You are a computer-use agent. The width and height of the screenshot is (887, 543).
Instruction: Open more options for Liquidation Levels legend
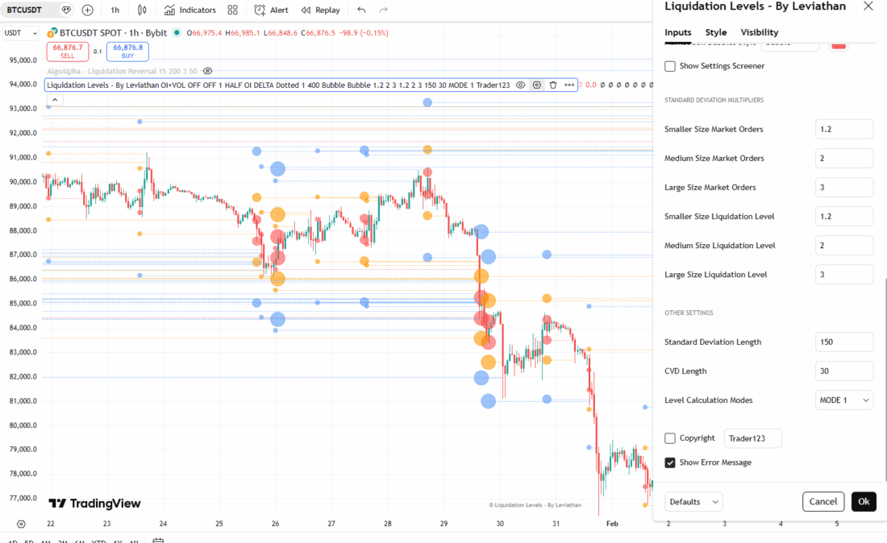pos(569,85)
